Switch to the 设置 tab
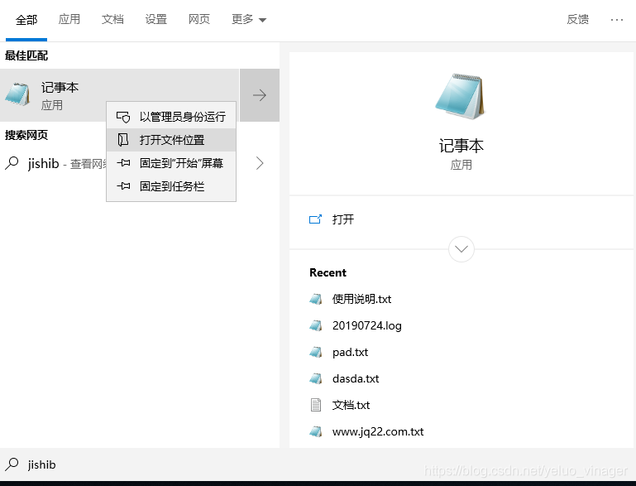 point(156,19)
